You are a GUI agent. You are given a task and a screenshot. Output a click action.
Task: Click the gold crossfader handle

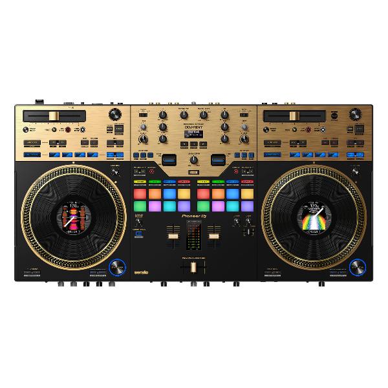click(193, 267)
